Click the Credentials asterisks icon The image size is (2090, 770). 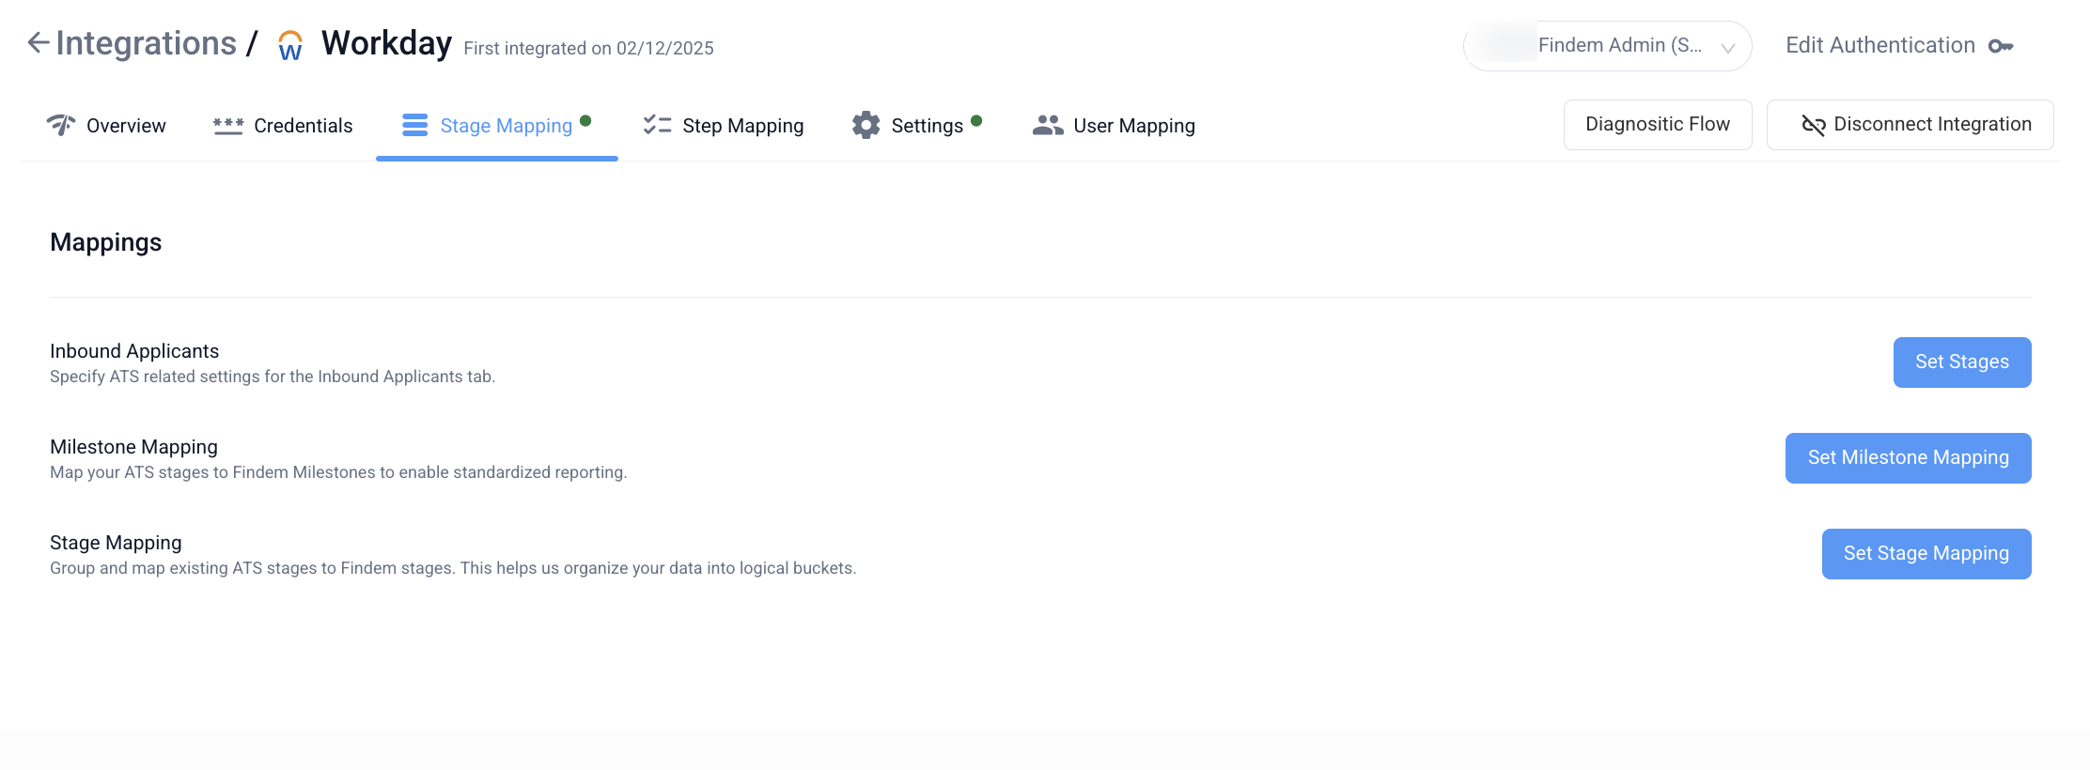point(227,126)
